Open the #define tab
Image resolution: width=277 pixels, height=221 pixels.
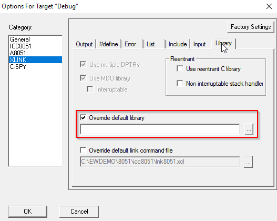click(108, 44)
